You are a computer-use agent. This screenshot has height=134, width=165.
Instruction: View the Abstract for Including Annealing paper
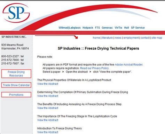pyautogui.click(x=48, y=108)
